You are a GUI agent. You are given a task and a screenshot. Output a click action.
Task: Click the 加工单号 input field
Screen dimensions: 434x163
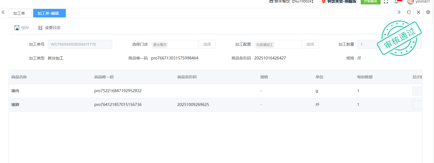coord(80,44)
